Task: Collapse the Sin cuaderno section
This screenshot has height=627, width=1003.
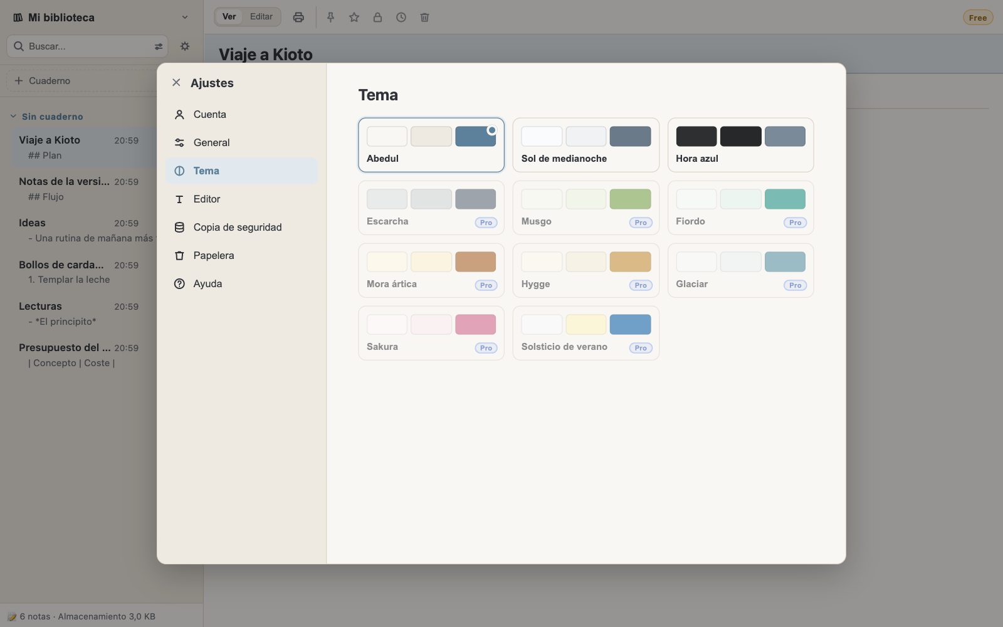Action: pos(13,116)
